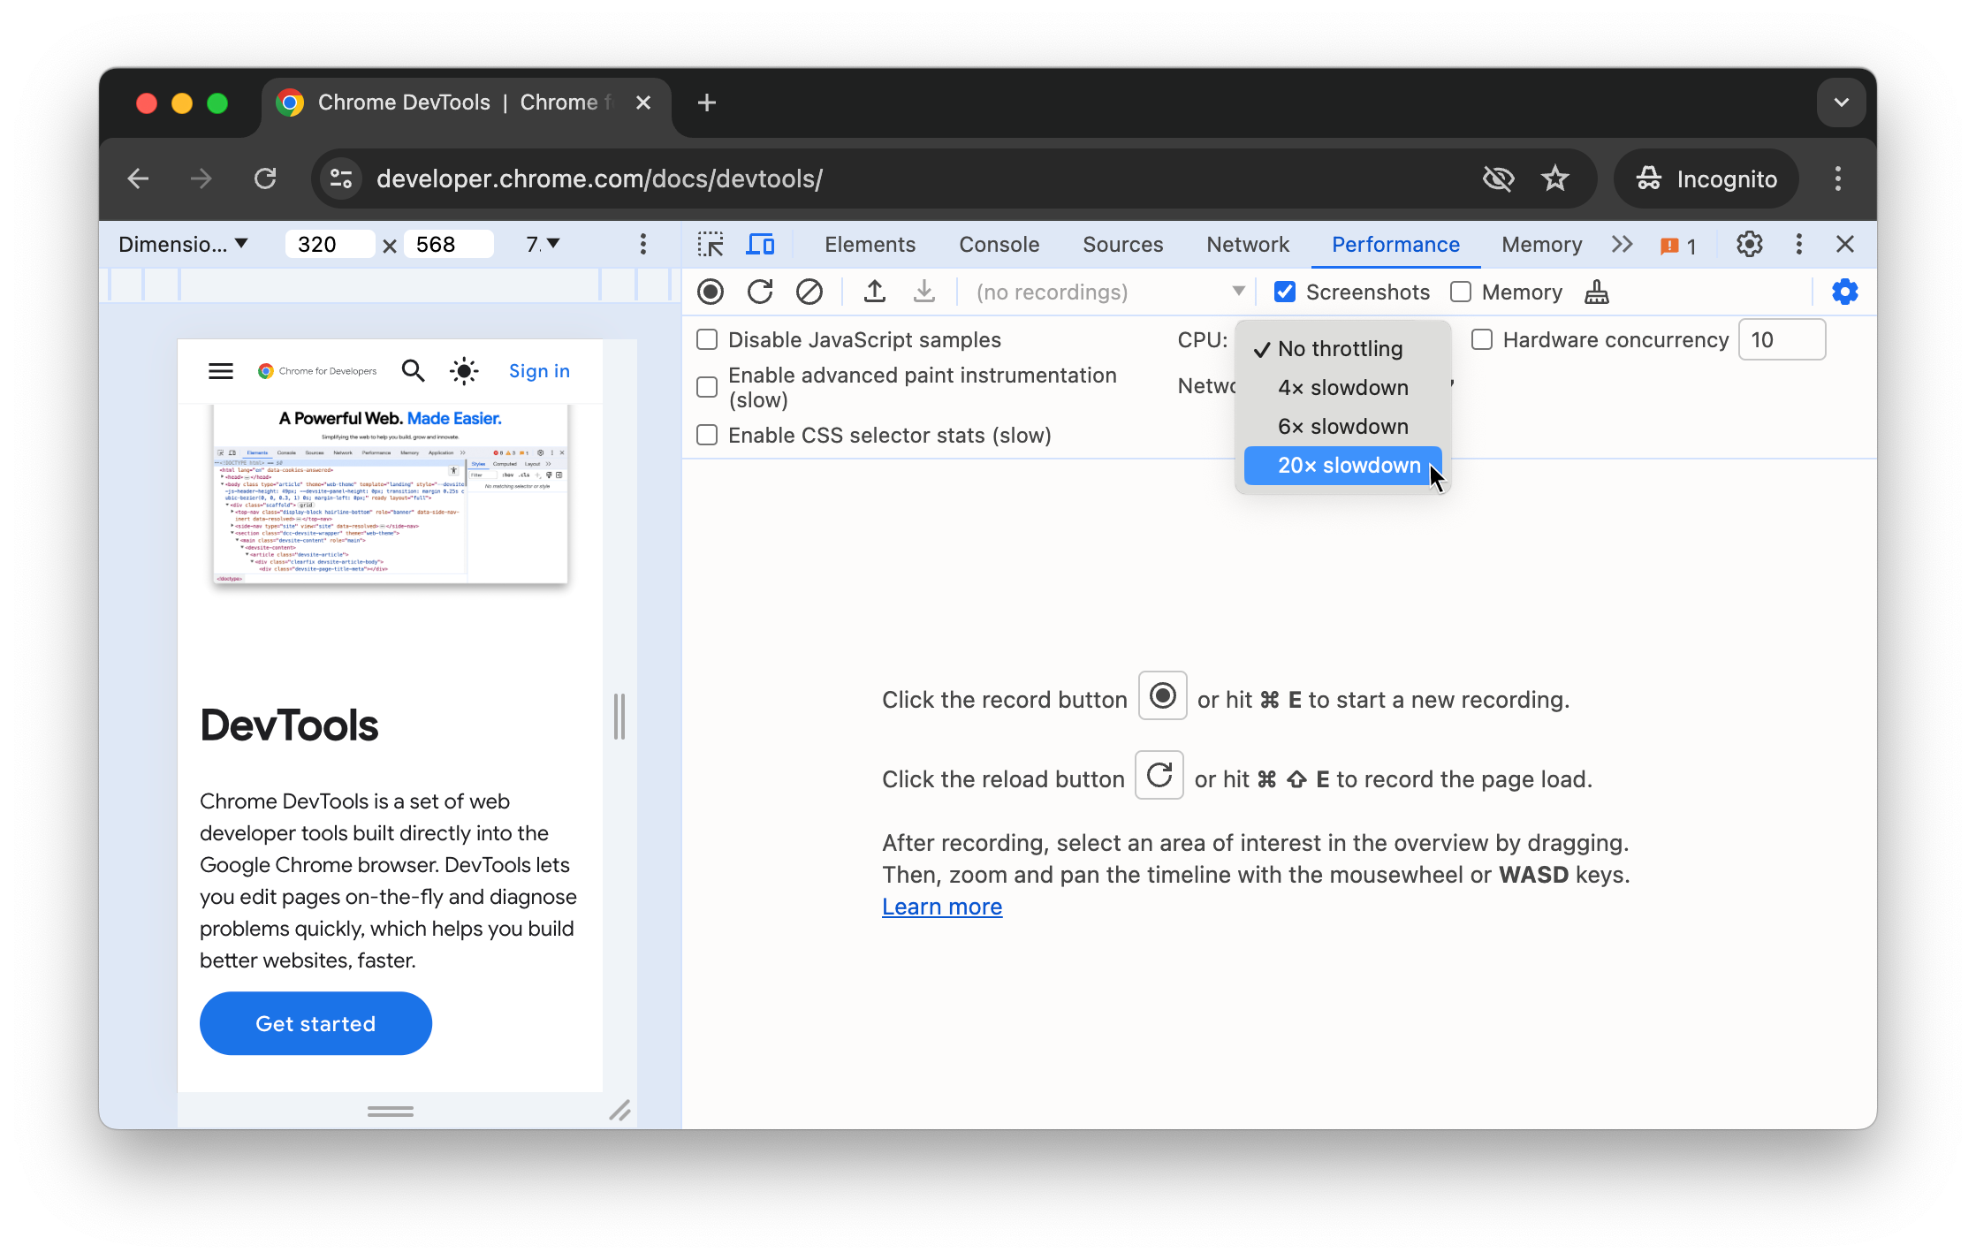Viewport: 1976px width, 1260px height.
Task: Click the import recording button
Action: pyautogui.click(x=871, y=291)
